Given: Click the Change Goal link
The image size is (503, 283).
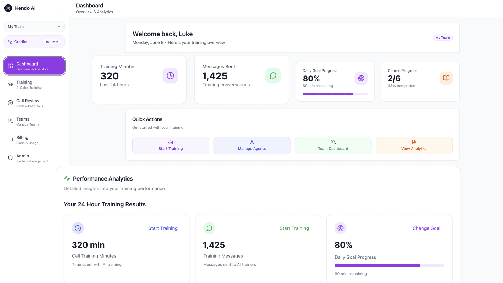Looking at the screenshot, I should pos(426,228).
